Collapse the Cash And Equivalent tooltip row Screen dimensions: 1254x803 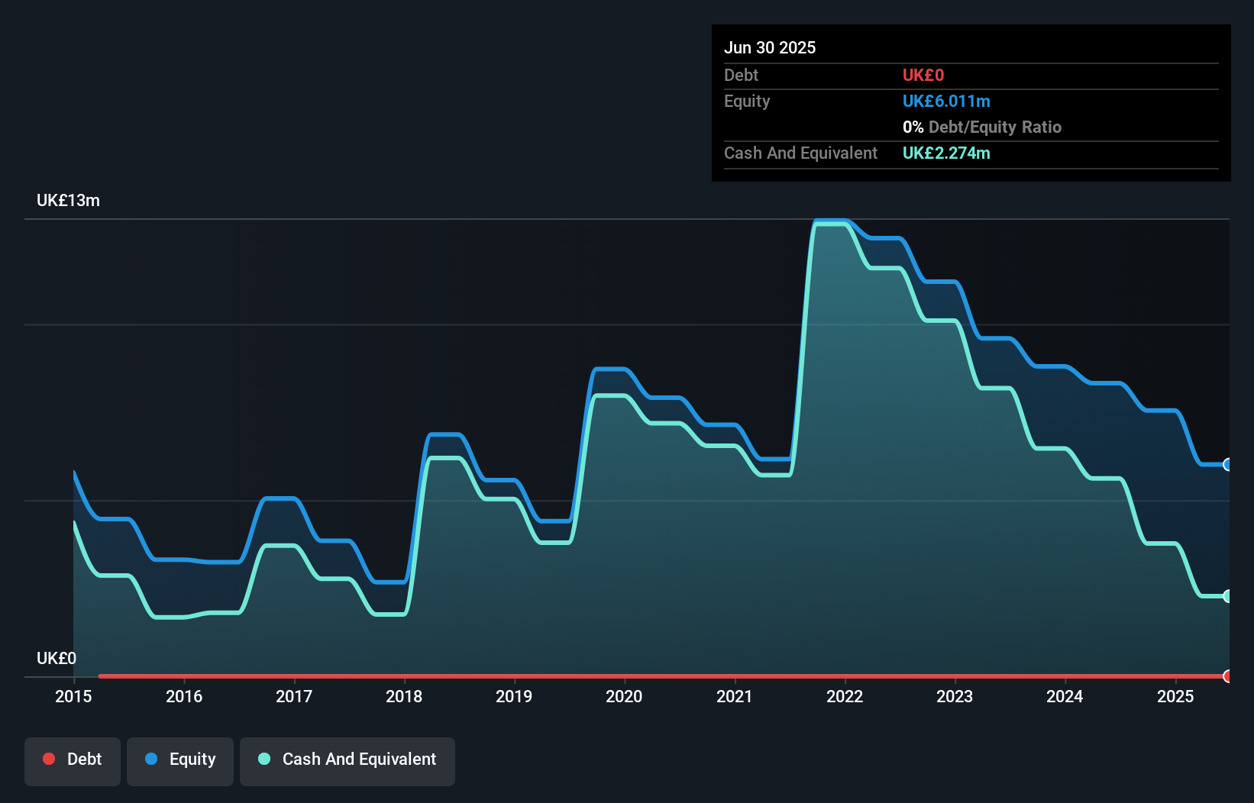click(800, 153)
